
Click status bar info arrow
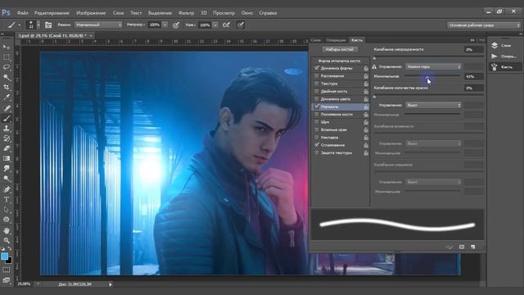111,284
